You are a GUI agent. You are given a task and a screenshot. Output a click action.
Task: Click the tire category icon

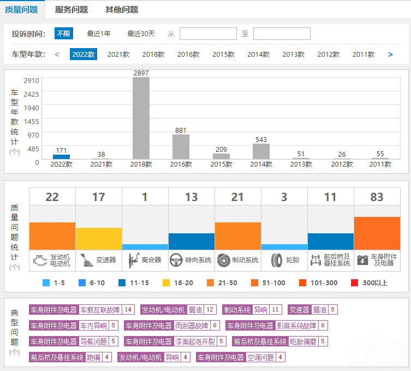pos(276,260)
